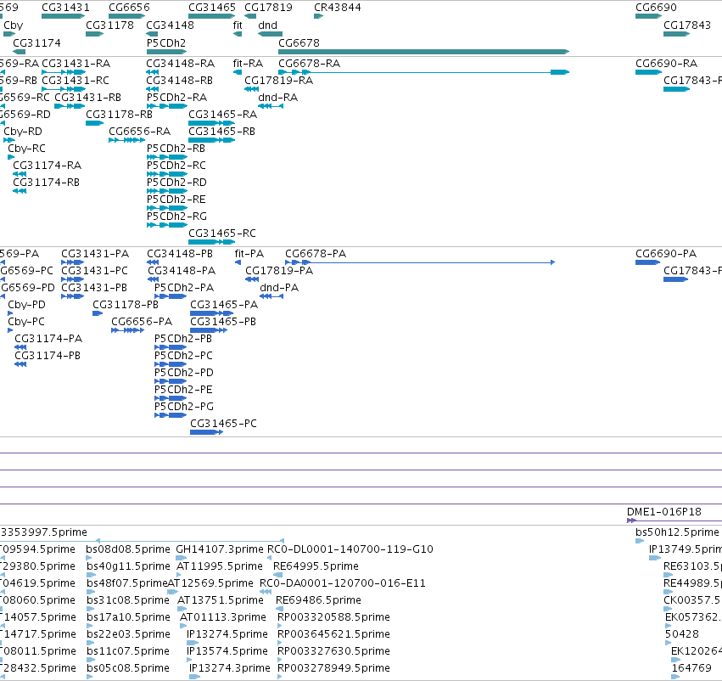Select the CG6678 gene span bar

click(423, 52)
